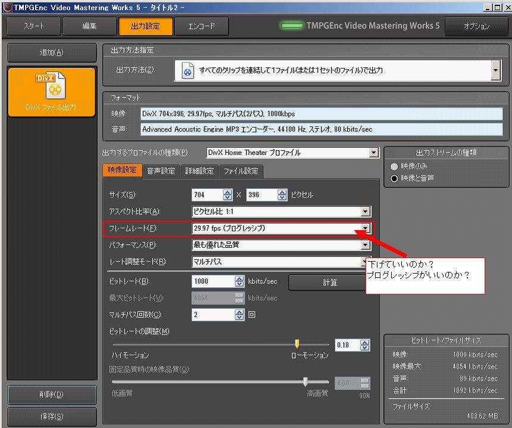Click the 映像 format summary starting with DivX 704x396
The height and width of the screenshot is (428, 512).
[x=321, y=114]
